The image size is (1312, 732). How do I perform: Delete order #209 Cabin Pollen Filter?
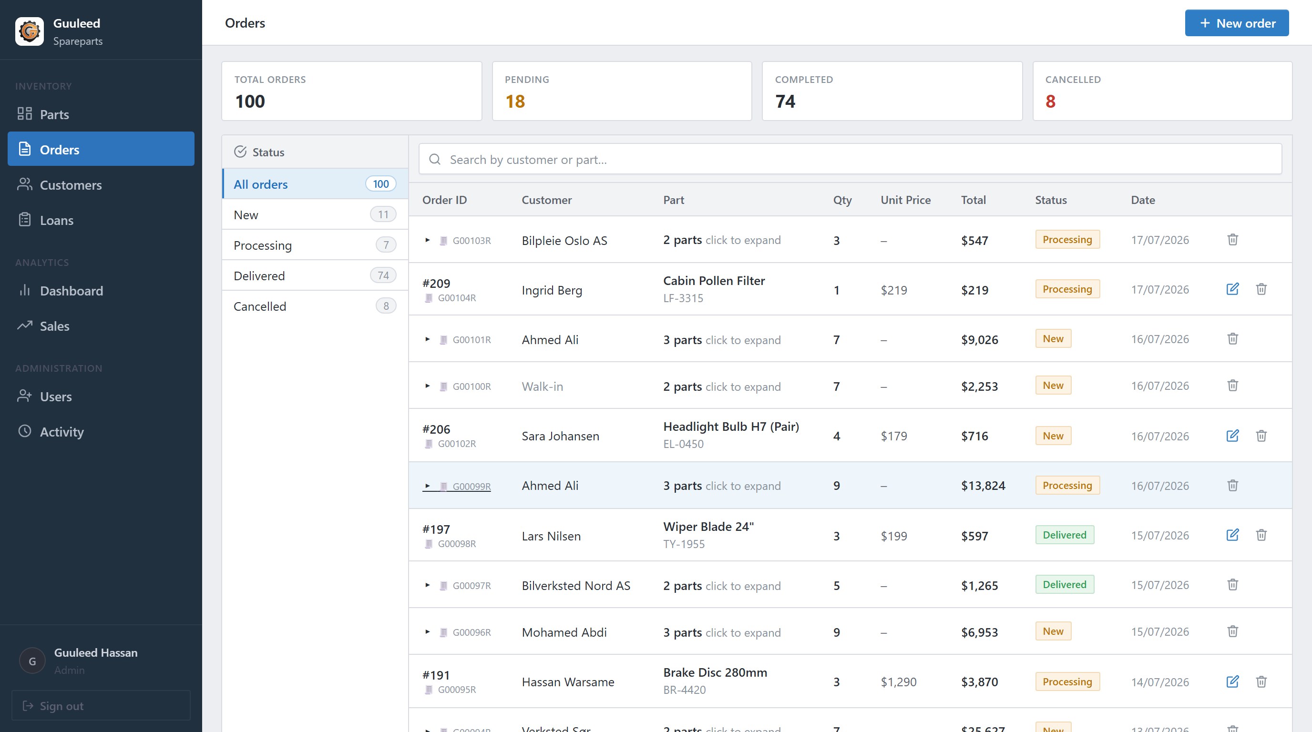[1261, 289]
